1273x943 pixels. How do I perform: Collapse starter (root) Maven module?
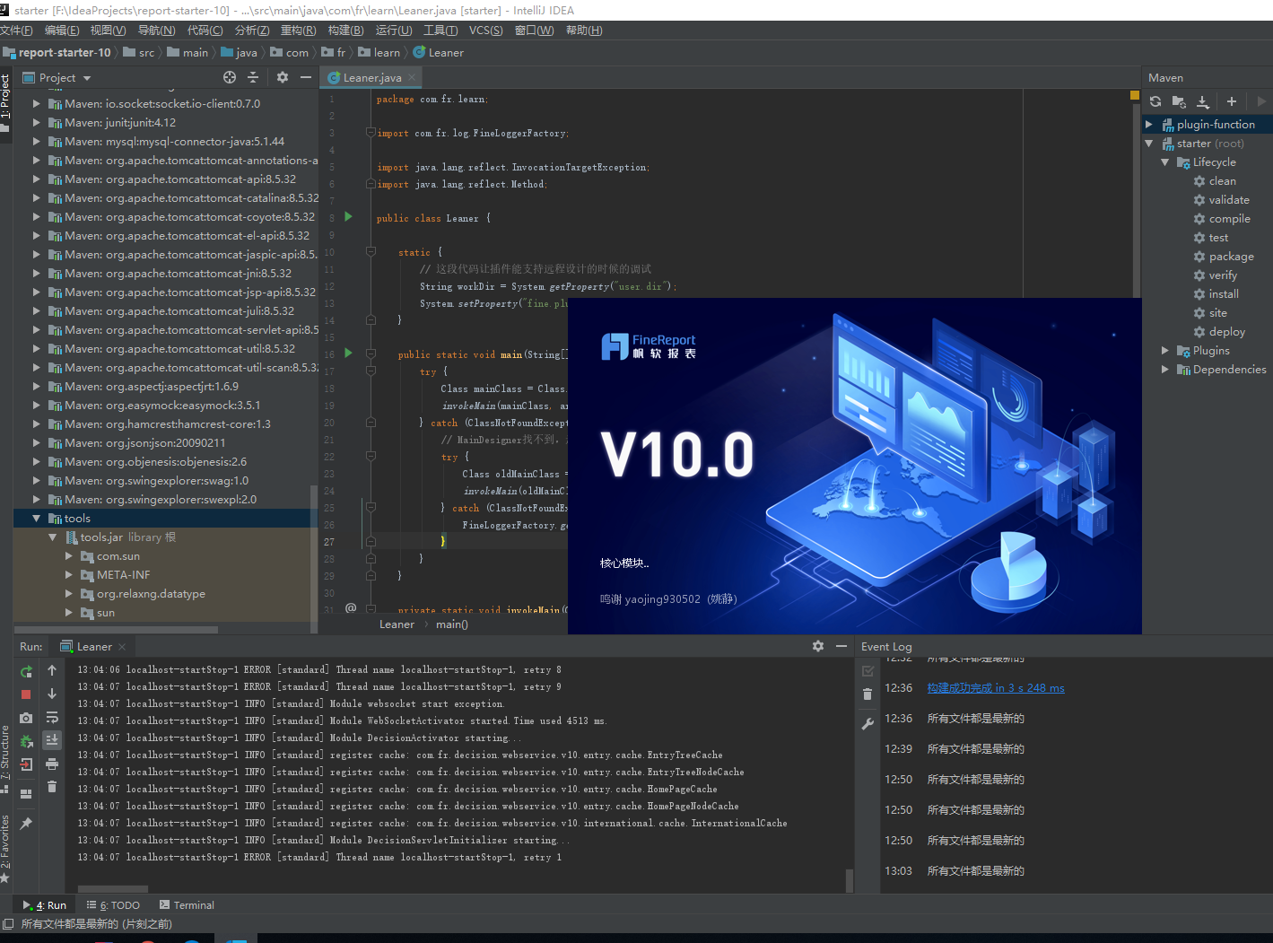click(1149, 144)
